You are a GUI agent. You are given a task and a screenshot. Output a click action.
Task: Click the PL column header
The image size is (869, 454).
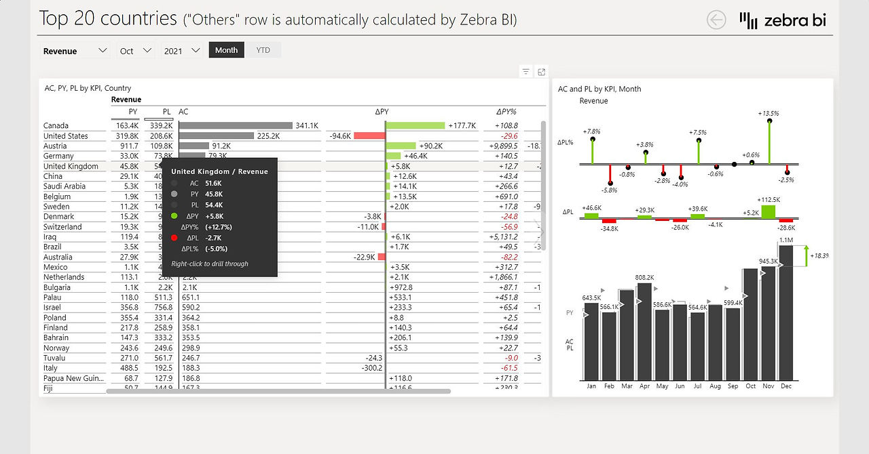click(167, 112)
